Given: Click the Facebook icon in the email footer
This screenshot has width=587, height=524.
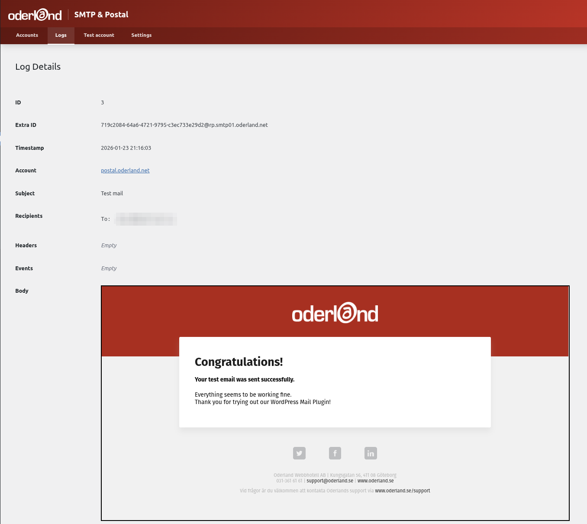Looking at the screenshot, I should point(335,453).
